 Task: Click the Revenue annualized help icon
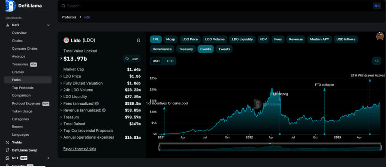(104, 110)
